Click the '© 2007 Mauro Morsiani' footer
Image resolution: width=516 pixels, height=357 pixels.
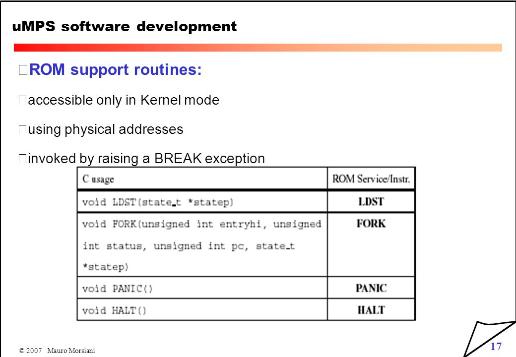click(x=57, y=351)
